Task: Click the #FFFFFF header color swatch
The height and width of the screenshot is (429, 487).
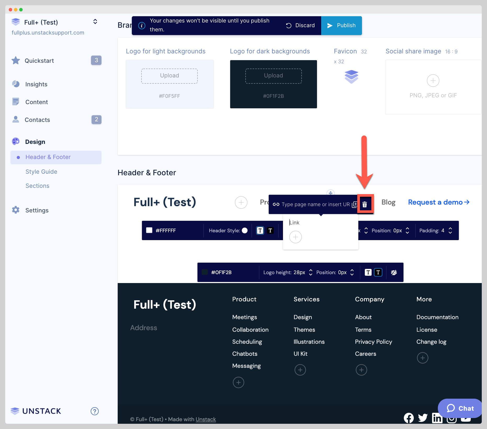Action: (149, 230)
